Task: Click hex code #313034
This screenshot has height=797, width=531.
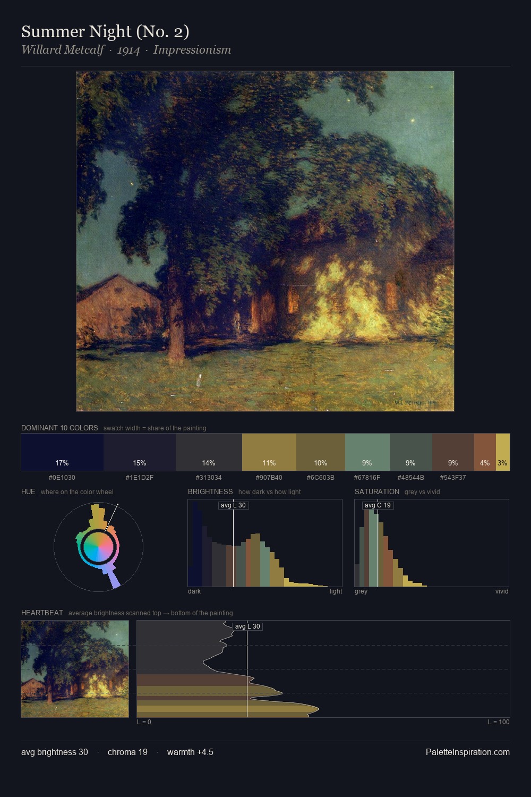Action: pyautogui.click(x=209, y=478)
